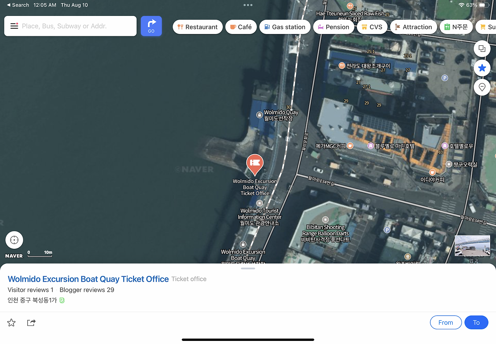Filter map by Café category

click(x=241, y=27)
